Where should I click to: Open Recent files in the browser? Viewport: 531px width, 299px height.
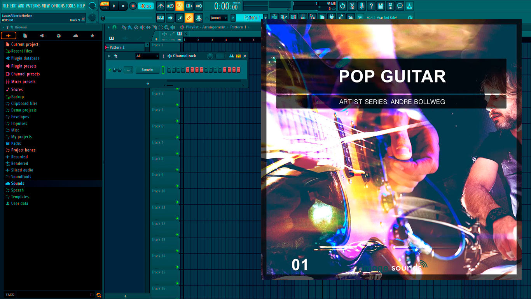(21, 51)
